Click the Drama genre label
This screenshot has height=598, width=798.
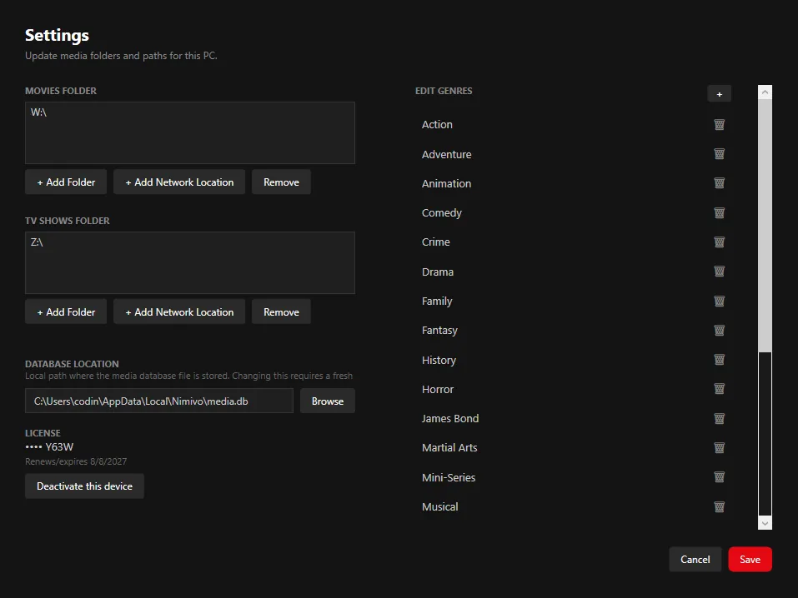pyautogui.click(x=438, y=272)
